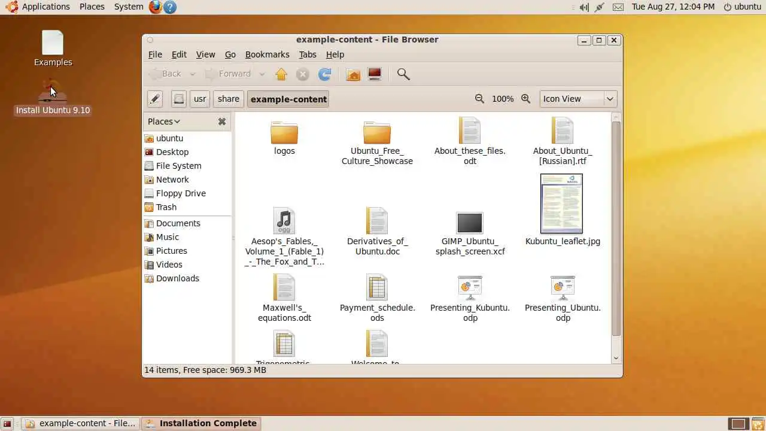Image resolution: width=766 pixels, height=431 pixels.
Task: Go to the usr path button
Action: pyautogui.click(x=200, y=99)
